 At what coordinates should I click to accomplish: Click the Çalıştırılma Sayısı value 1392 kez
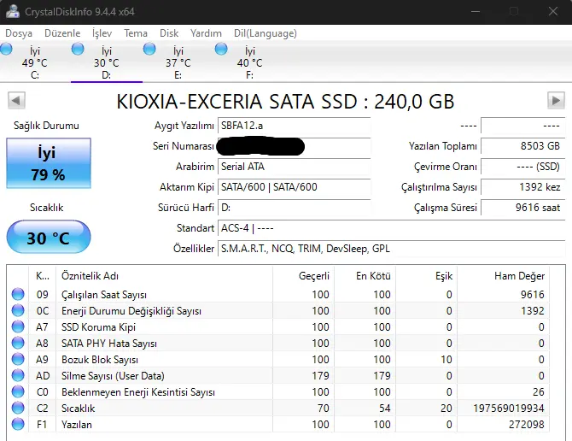coord(523,187)
